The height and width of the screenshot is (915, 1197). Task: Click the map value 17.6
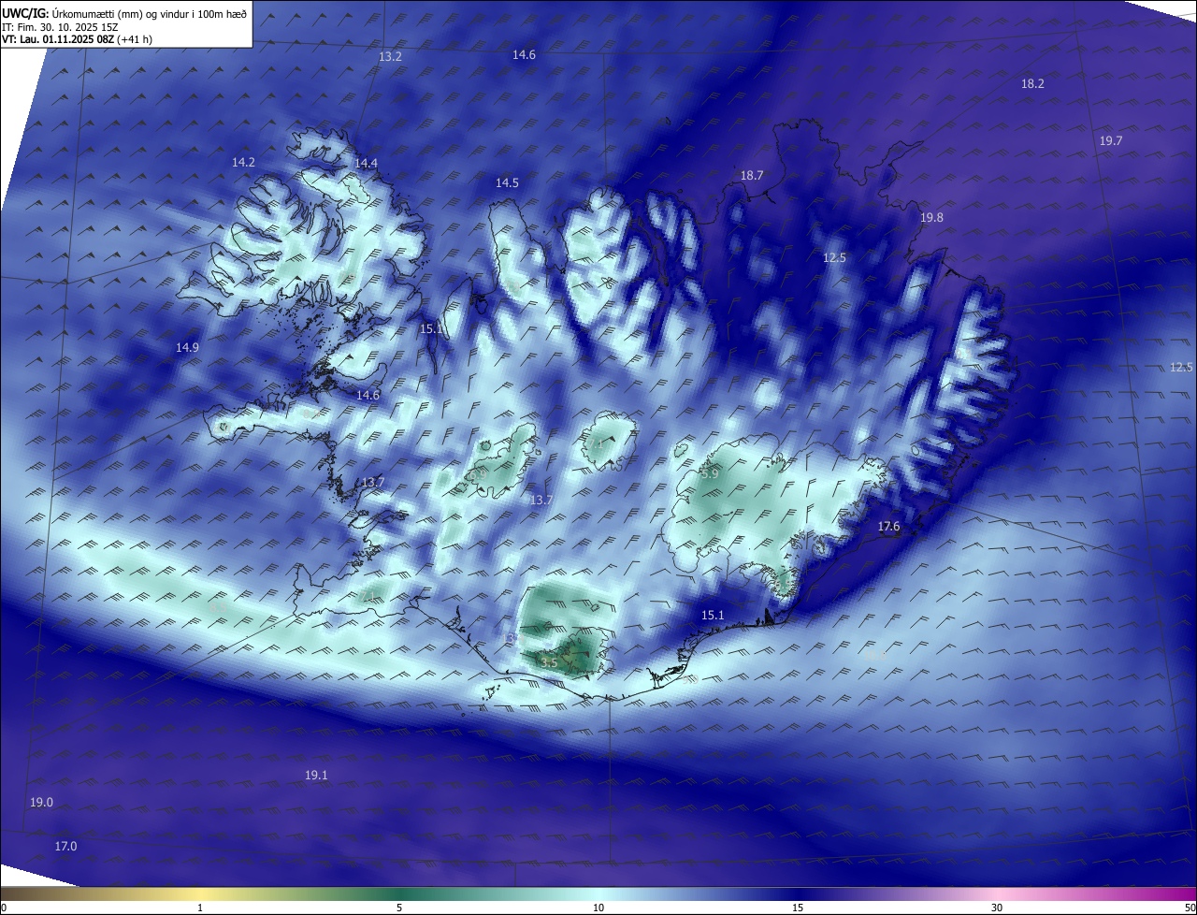click(888, 528)
